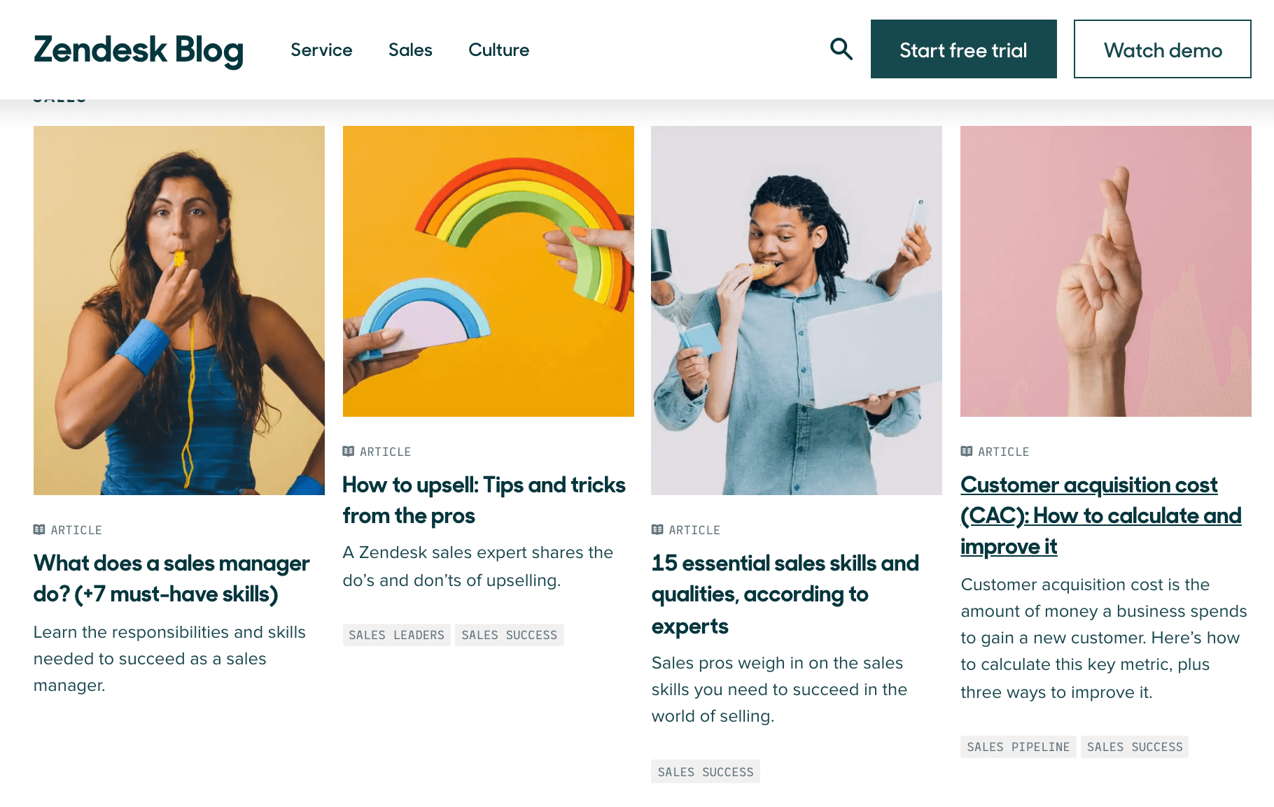
Task: Open the search magnifier icon
Action: pyautogui.click(x=841, y=49)
